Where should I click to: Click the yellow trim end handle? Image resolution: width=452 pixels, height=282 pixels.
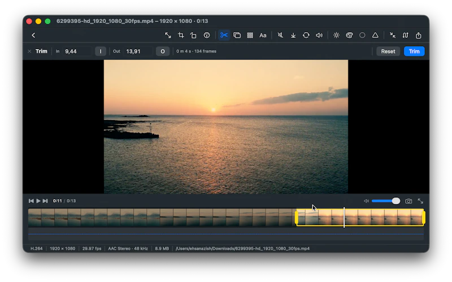[x=423, y=218]
